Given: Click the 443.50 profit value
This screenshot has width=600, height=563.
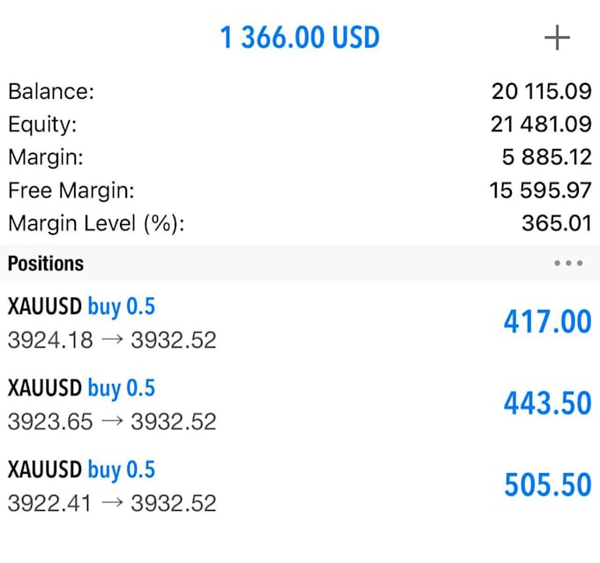Looking at the screenshot, I should coord(548,403).
